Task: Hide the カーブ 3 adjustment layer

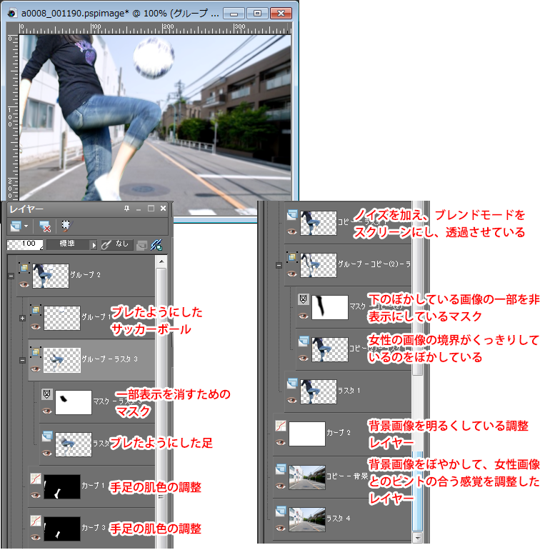Action: pyautogui.click(x=36, y=537)
